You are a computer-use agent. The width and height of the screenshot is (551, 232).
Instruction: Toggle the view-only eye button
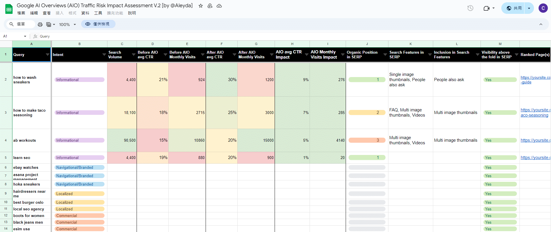pos(98,24)
